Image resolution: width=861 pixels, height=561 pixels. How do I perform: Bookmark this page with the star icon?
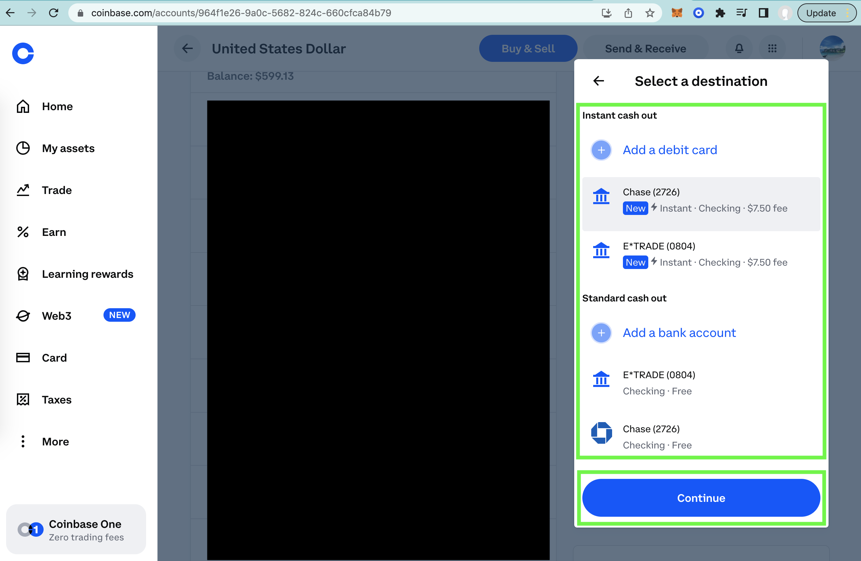(650, 13)
